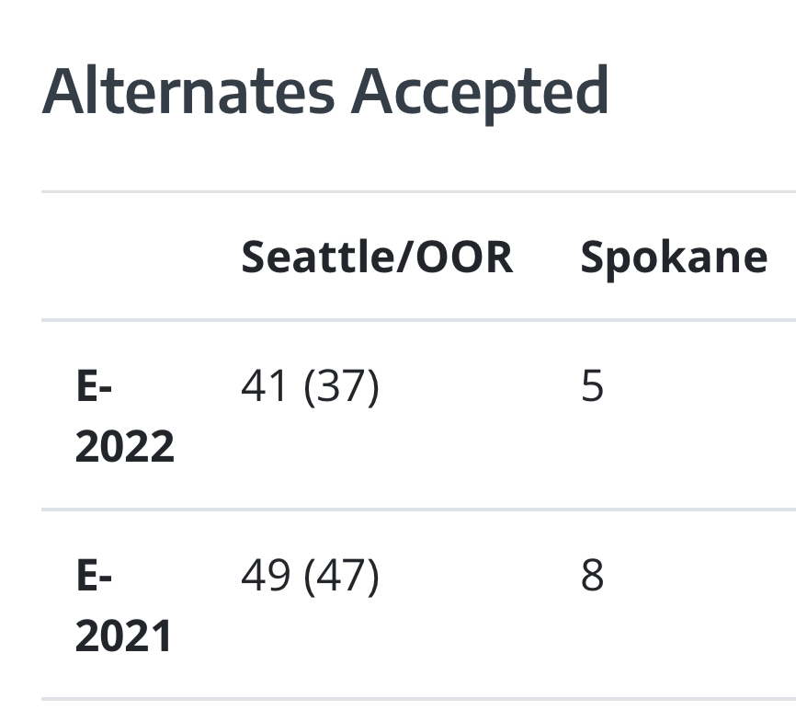Select the E-2021 row label

pyautogui.click(x=124, y=606)
